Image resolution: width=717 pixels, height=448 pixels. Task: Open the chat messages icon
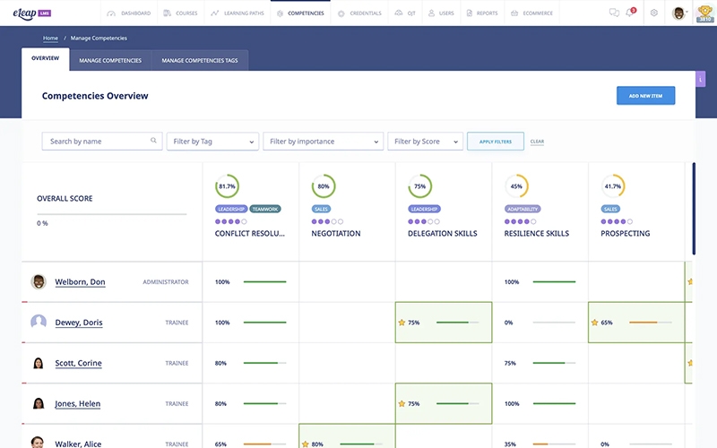[614, 13]
